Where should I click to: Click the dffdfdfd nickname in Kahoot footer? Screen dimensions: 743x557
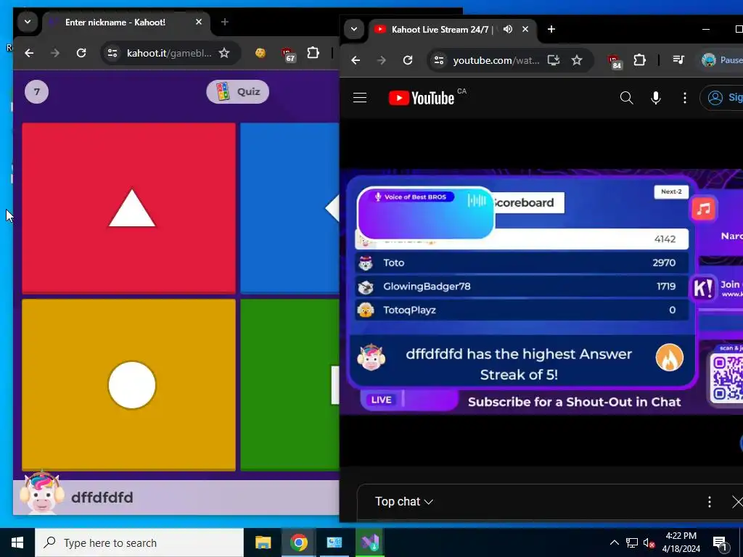[102, 498]
